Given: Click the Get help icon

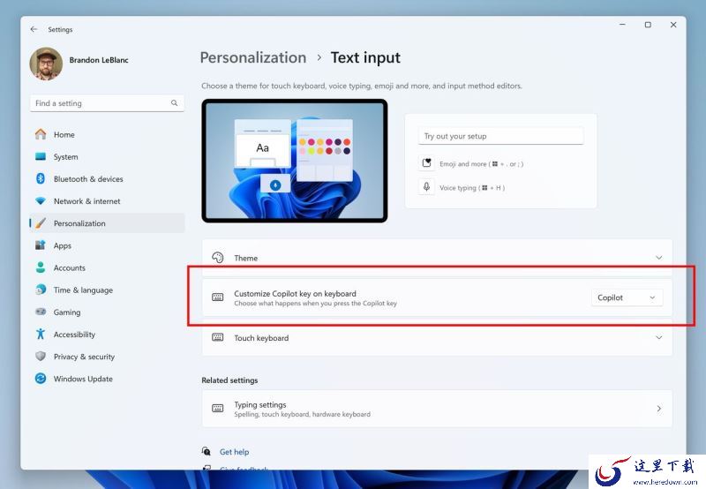Looking at the screenshot, I should pyautogui.click(x=206, y=451).
